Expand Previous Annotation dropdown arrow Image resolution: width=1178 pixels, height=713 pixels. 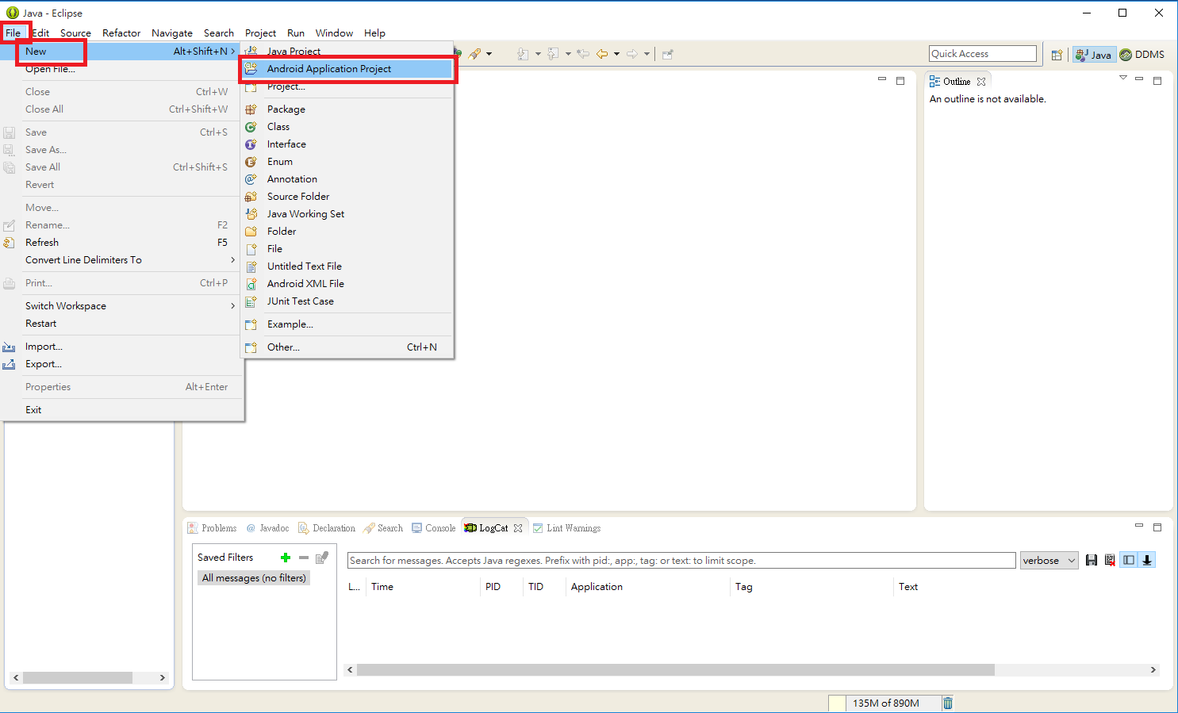[568, 54]
